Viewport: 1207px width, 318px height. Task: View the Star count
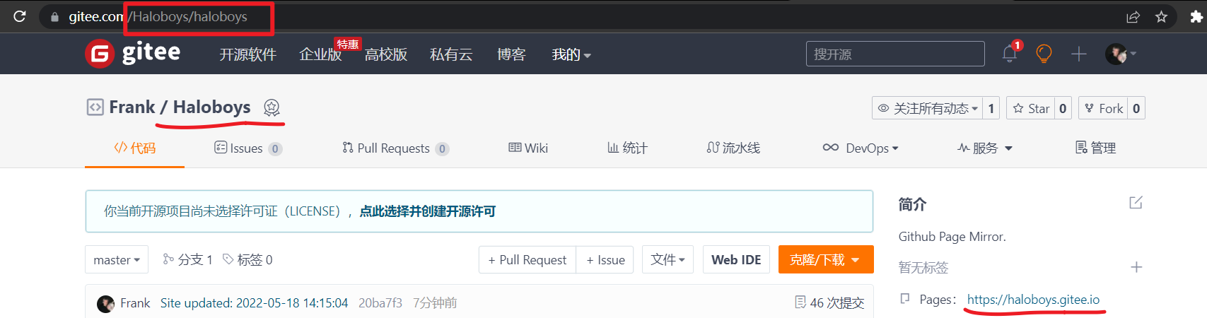coord(1063,108)
